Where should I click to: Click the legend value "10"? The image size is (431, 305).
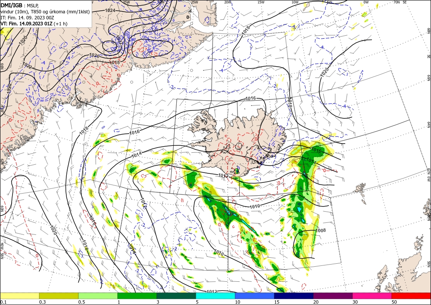(237, 302)
